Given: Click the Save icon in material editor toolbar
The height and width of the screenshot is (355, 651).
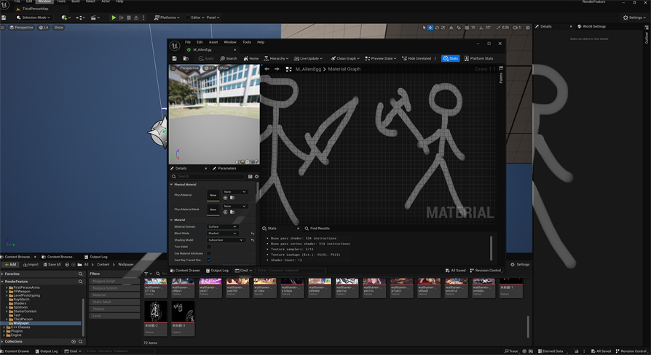Looking at the screenshot, I should (x=175, y=58).
